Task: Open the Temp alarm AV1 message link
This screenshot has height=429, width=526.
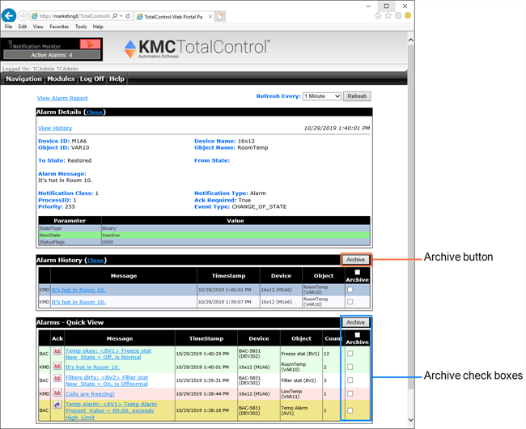Action: (x=111, y=411)
